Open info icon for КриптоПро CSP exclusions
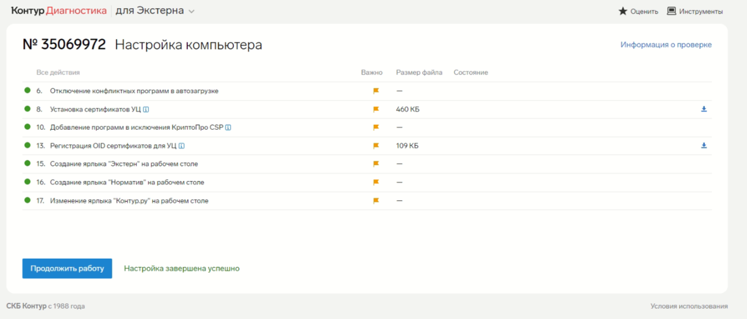The height and width of the screenshot is (319, 747). pyautogui.click(x=228, y=128)
